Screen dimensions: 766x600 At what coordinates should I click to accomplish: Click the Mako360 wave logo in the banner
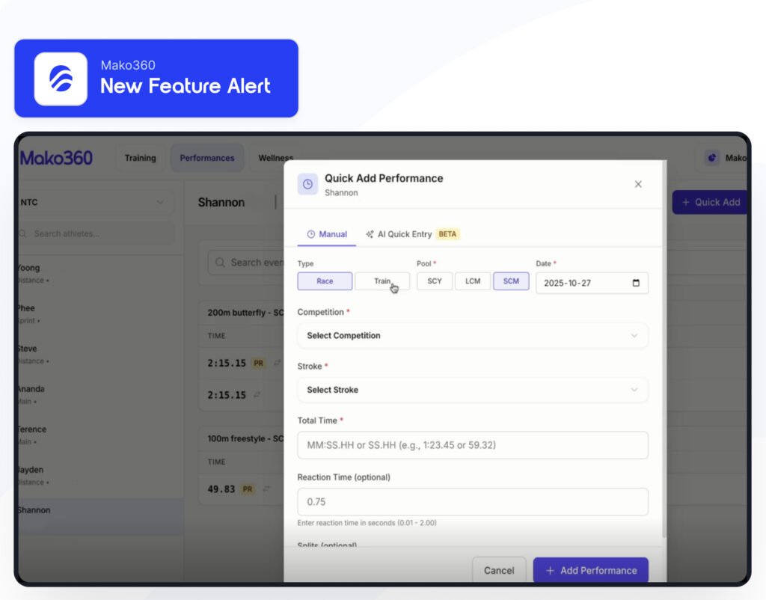click(x=61, y=79)
